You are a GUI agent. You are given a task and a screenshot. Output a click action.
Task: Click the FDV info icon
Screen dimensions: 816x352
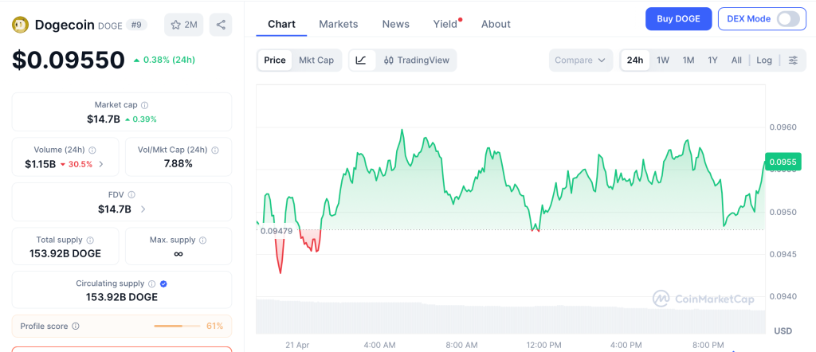tap(131, 194)
